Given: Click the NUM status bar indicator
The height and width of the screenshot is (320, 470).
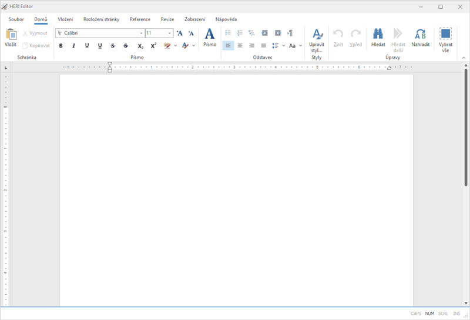Looking at the screenshot, I should (429, 314).
